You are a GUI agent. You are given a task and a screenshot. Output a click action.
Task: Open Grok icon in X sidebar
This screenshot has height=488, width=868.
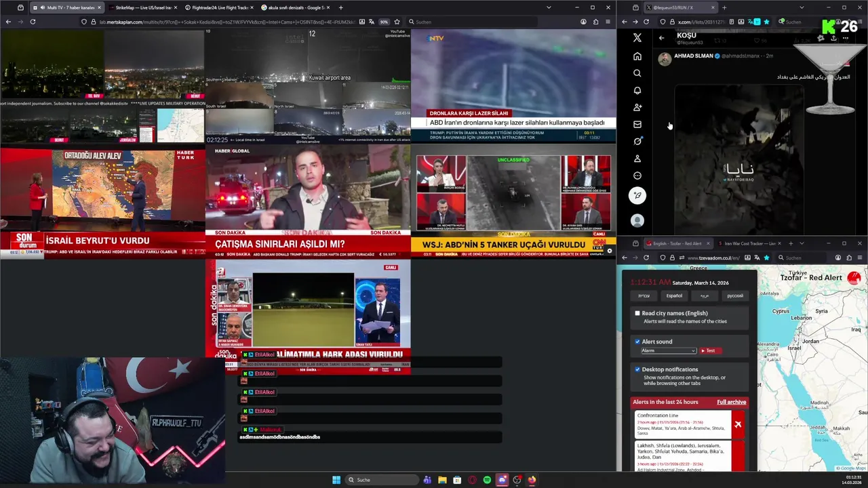(x=637, y=141)
